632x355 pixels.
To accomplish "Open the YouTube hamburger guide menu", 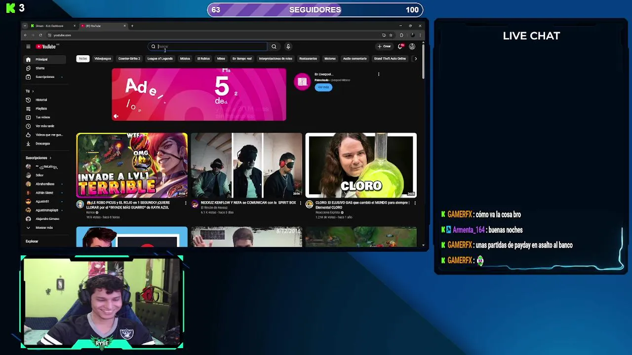I will pos(28,46).
